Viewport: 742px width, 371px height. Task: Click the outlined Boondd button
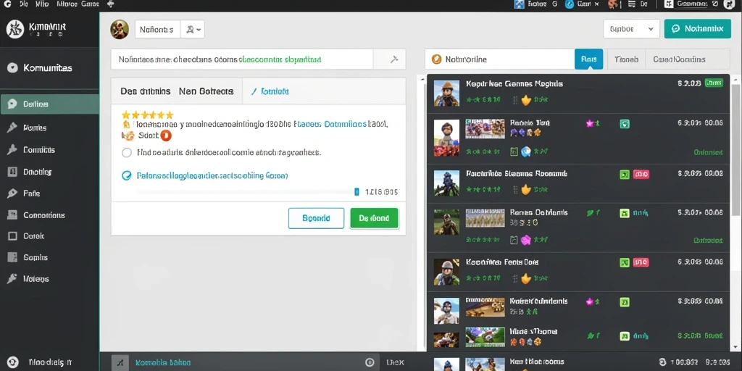point(316,218)
